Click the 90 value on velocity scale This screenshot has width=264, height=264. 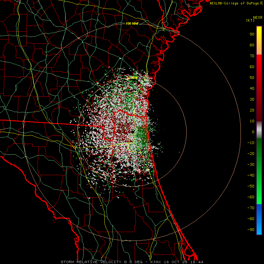pos(252,34)
